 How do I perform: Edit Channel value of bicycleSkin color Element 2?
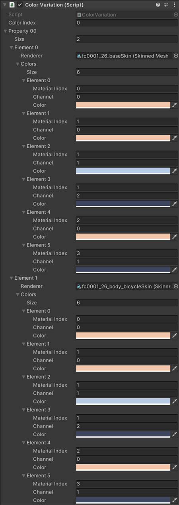coord(127,393)
